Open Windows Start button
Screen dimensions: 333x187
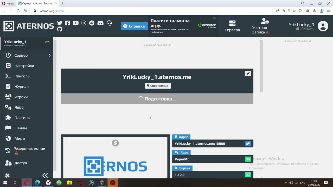[x=5, y=183]
